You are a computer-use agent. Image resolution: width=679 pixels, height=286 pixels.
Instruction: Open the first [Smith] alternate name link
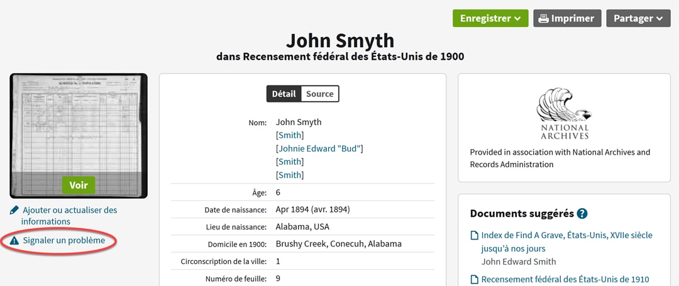(x=290, y=135)
